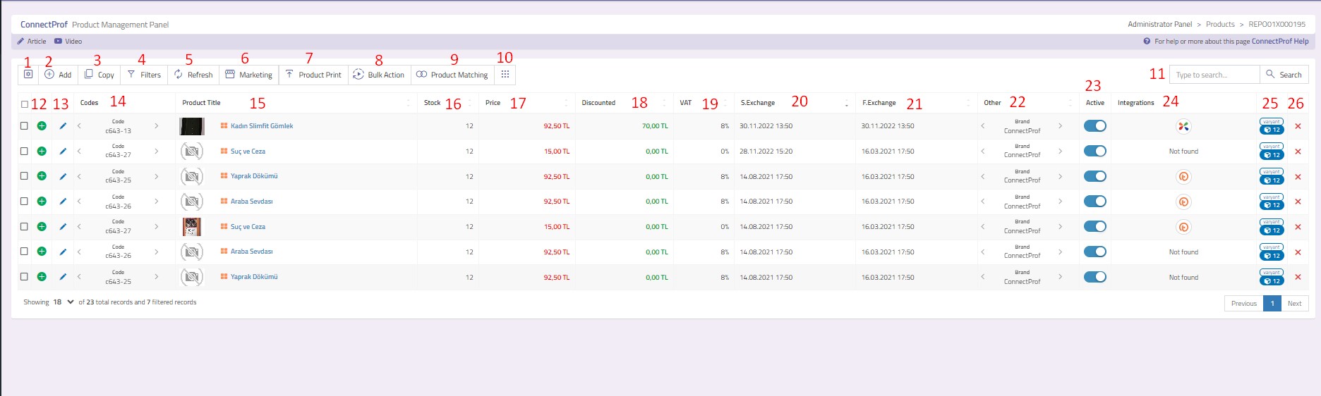Open the Showing records count dropdown
The width and height of the screenshot is (1321, 396).
pyautogui.click(x=64, y=302)
